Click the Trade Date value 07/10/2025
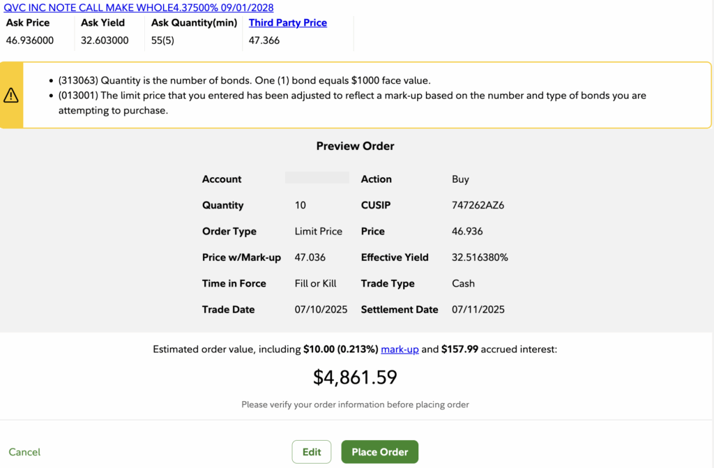Image resolution: width=714 pixels, height=468 pixels. click(x=321, y=310)
